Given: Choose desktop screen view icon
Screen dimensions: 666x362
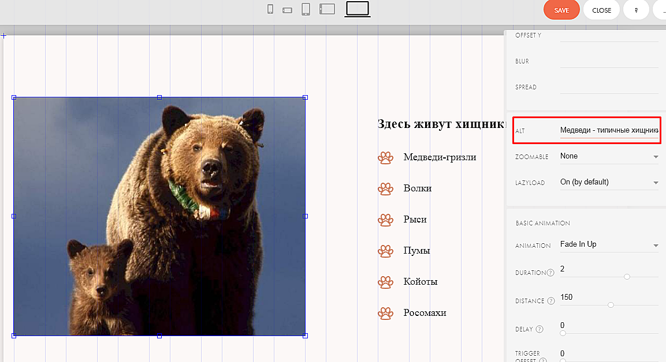Looking at the screenshot, I should tap(357, 9).
